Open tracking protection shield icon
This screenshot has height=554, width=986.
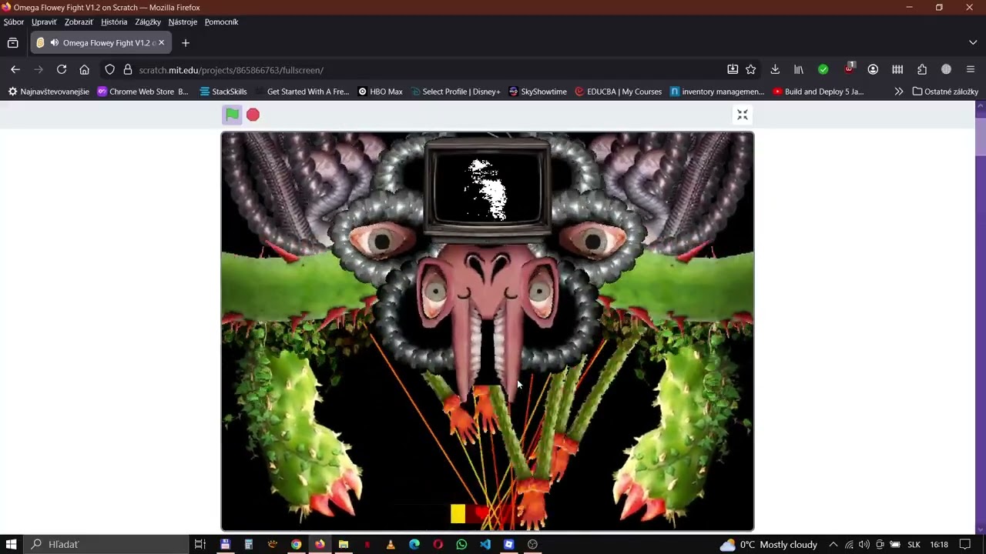click(x=110, y=69)
